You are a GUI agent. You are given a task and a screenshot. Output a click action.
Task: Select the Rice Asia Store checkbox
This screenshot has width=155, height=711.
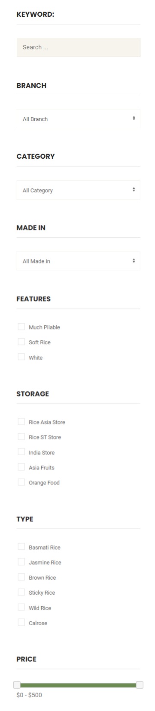point(21,422)
